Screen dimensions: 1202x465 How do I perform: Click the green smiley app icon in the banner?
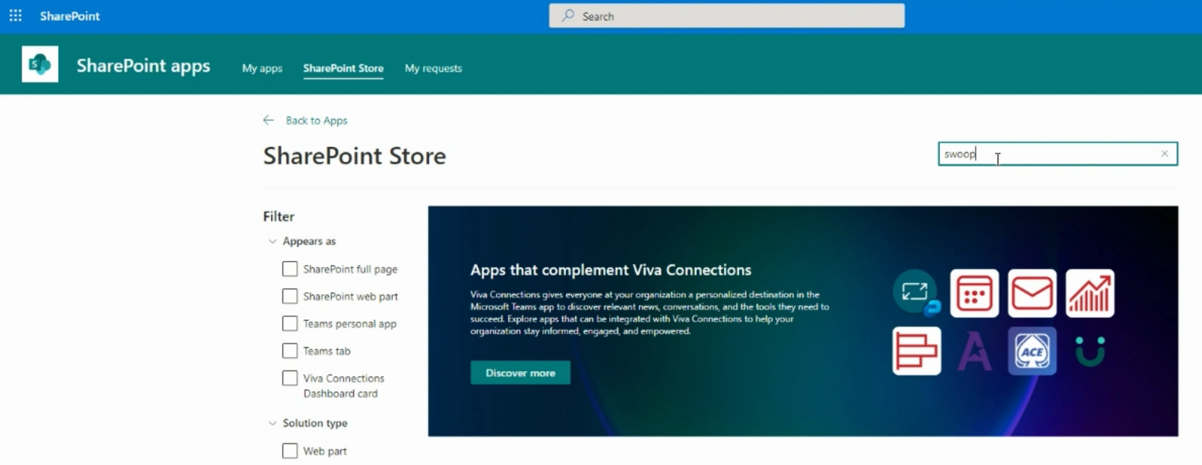[1090, 351]
